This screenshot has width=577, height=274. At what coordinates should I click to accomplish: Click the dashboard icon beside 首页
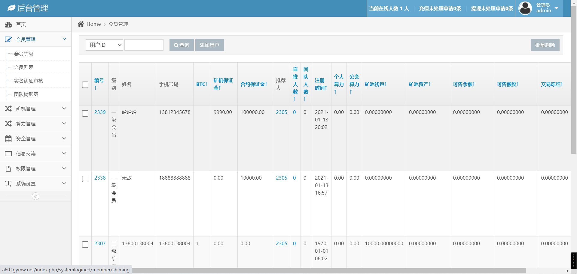pyautogui.click(x=8, y=25)
